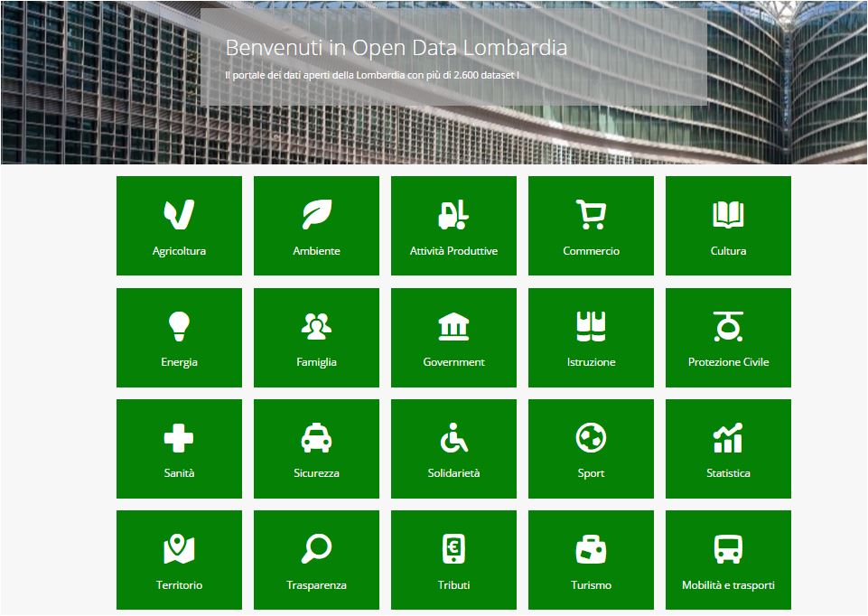Screen dimensions: 868x616
Task: Open the Government label text
Action: (453, 362)
